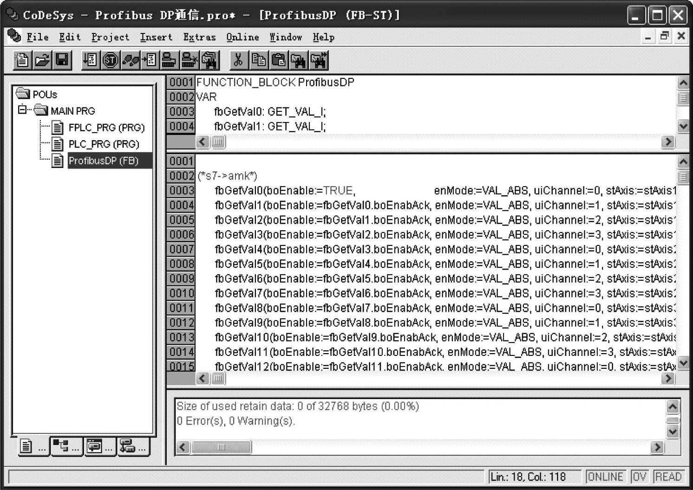Viewport: 693px width, 490px height.
Task: Click the declaration pane's down scroll arrow
Action: (x=683, y=125)
